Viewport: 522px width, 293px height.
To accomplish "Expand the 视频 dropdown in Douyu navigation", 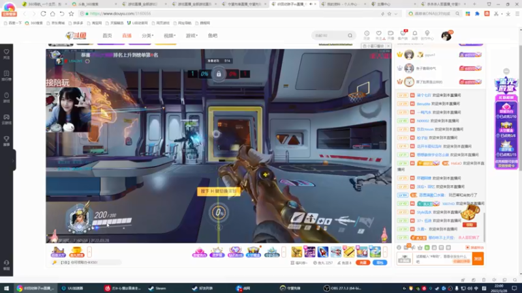I will pyautogui.click(x=170, y=36).
